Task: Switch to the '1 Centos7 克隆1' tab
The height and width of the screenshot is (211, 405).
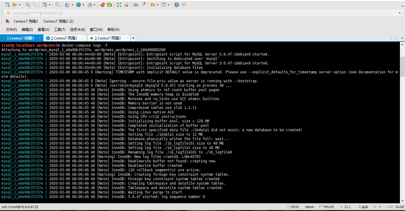Action: pos(22,38)
